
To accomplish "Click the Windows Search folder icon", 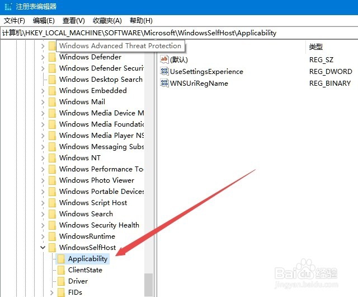I will [x=52, y=214].
